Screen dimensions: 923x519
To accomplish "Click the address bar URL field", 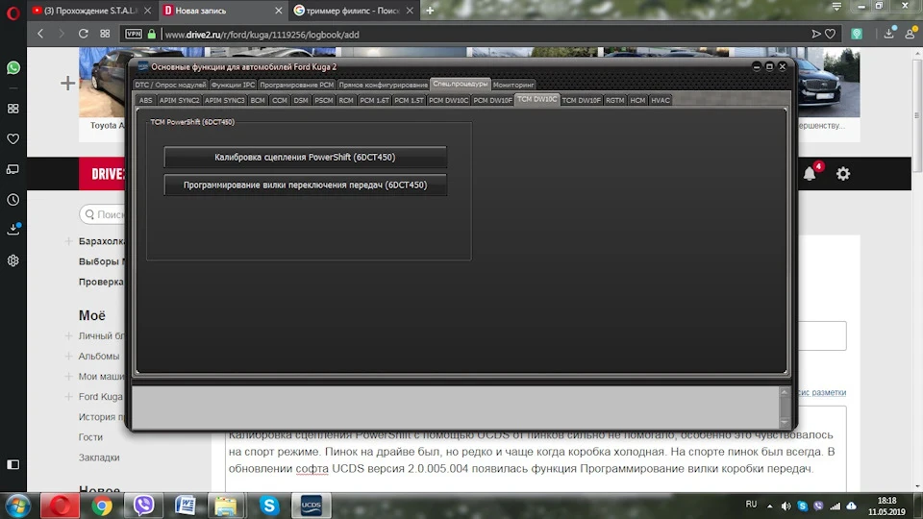I will click(x=483, y=35).
